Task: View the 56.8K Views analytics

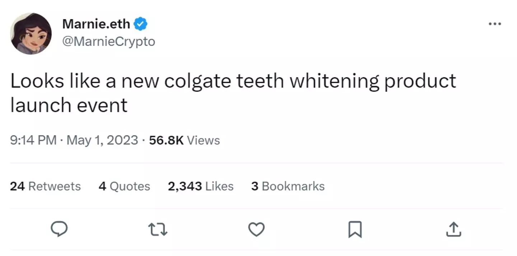Action: pyautogui.click(x=185, y=140)
